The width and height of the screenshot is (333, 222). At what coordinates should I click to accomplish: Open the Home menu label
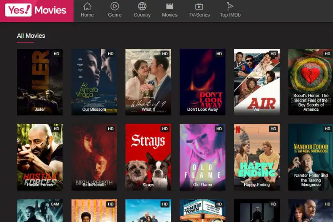[87, 15]
